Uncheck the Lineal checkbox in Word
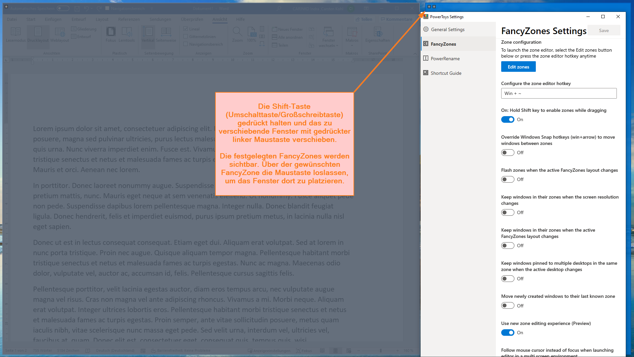Image resolution: width=634 pixels, height=357 pixels. click(186, 29)
